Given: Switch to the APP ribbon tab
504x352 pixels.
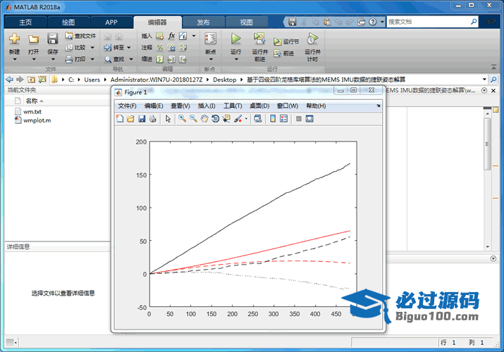Looking at the screenshot, I should (x=111, y=22).
